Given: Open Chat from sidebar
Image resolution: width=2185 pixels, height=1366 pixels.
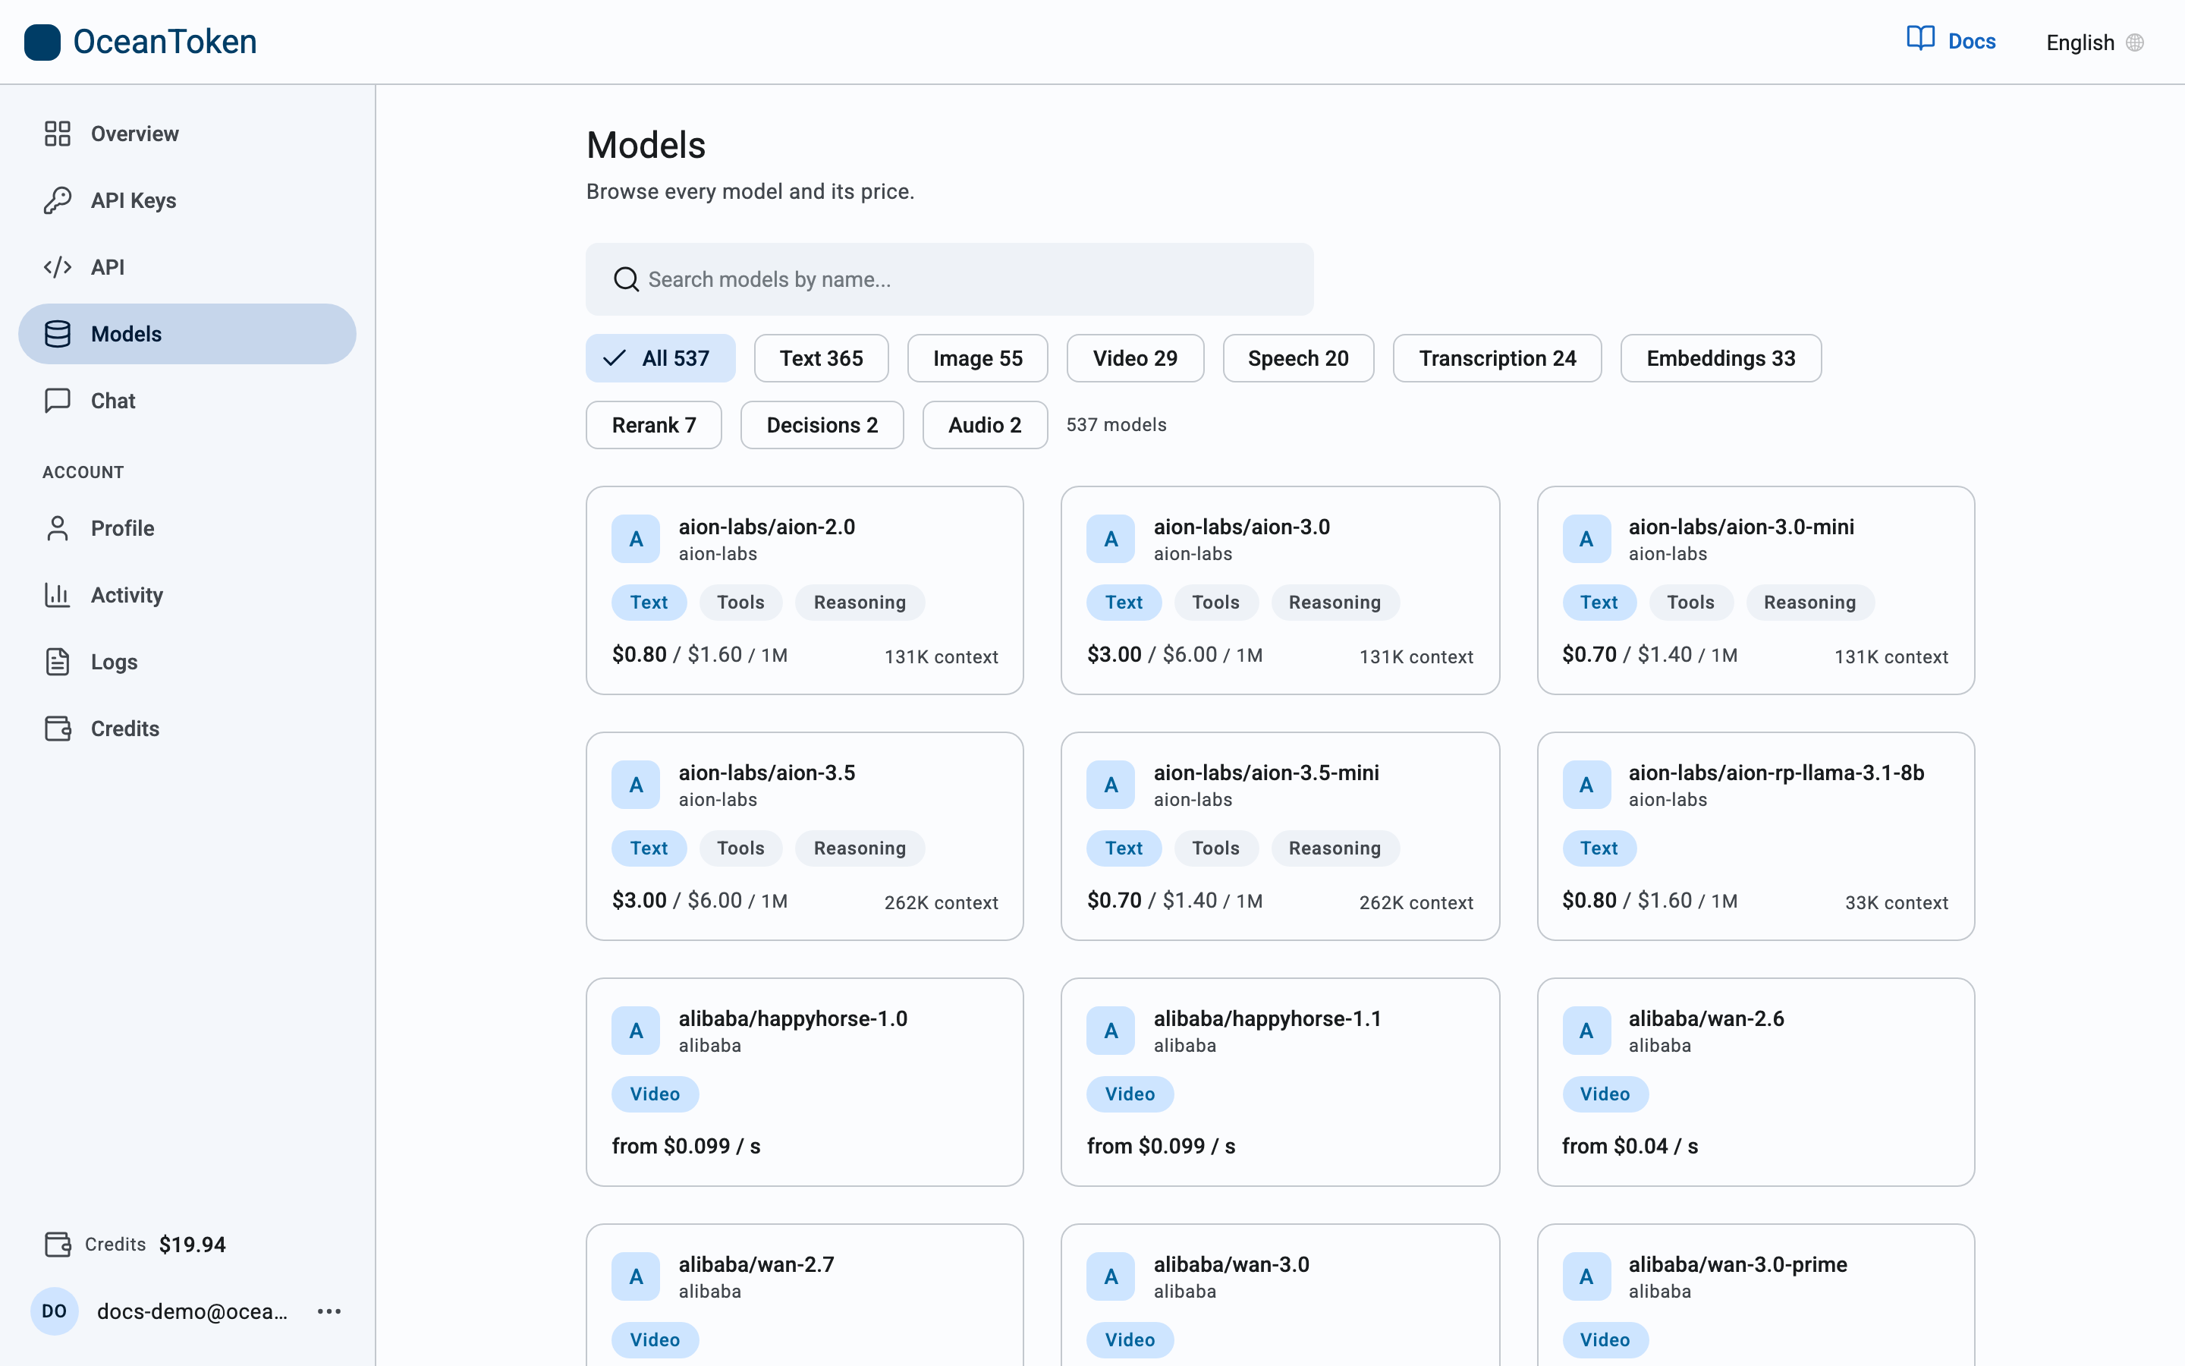Looking at the screenshot, I should 187,400.
